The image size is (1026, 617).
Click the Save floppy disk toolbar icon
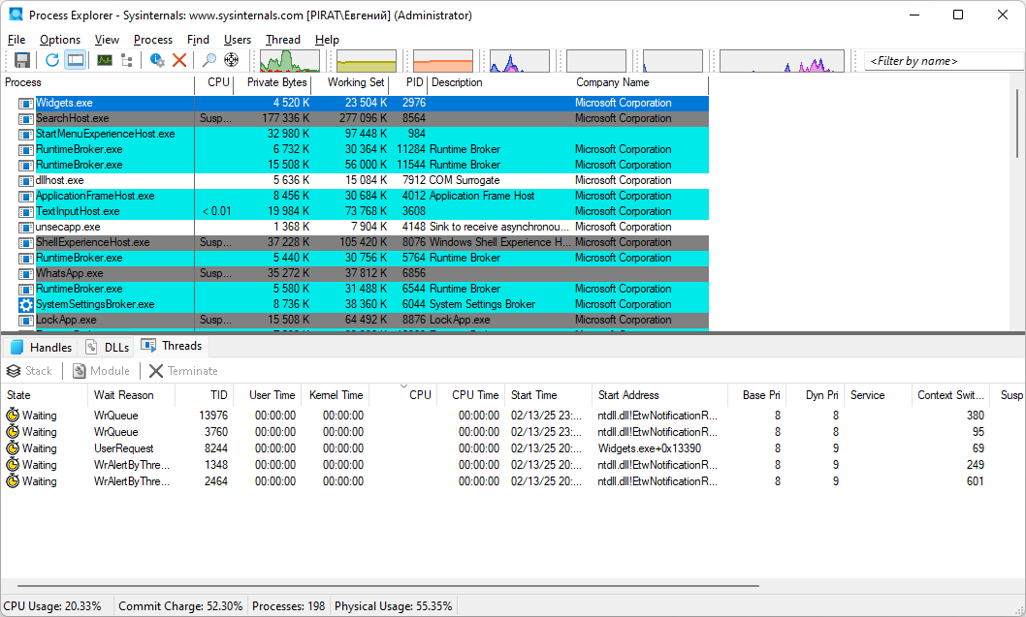(x=22, y=60)
